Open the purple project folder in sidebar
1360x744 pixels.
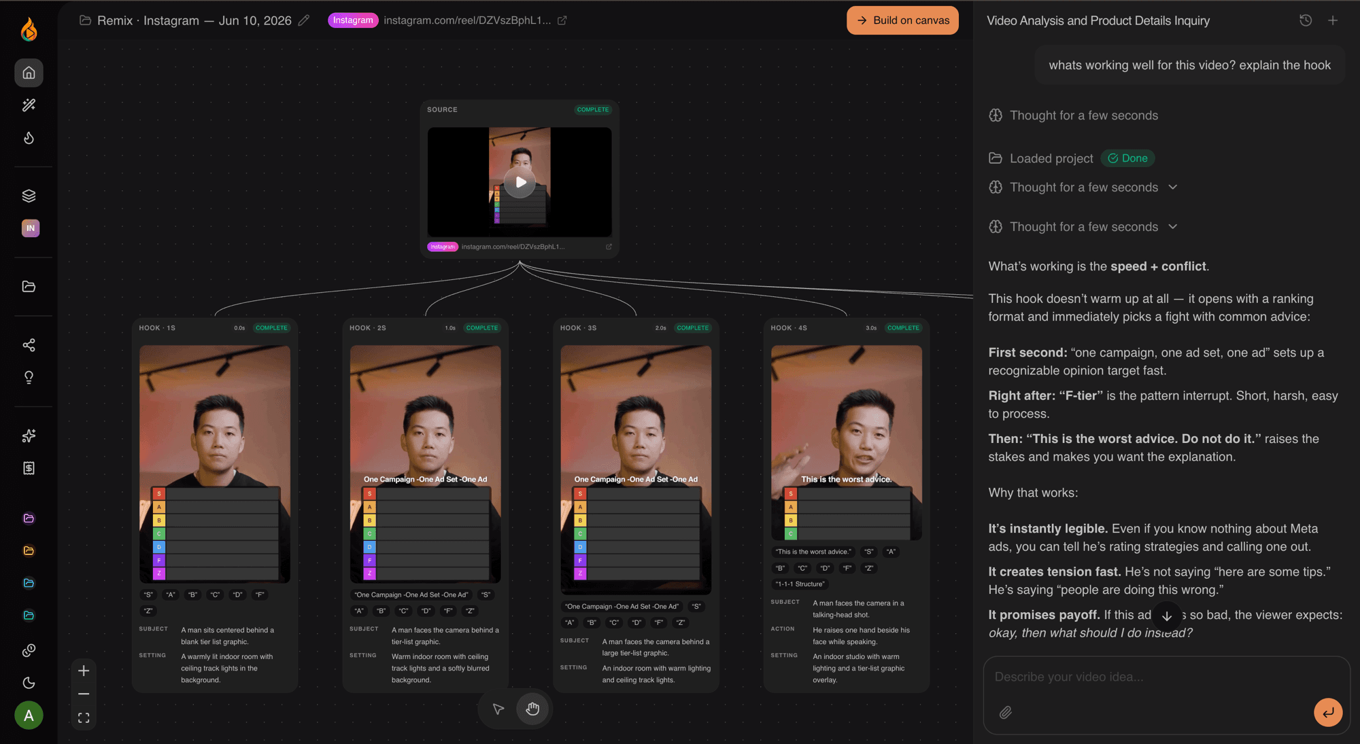[29, 518]
